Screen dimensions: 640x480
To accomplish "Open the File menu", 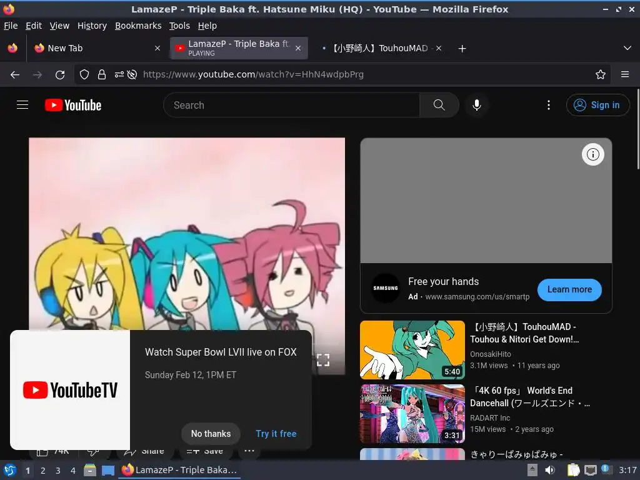I will pos(11,26).
